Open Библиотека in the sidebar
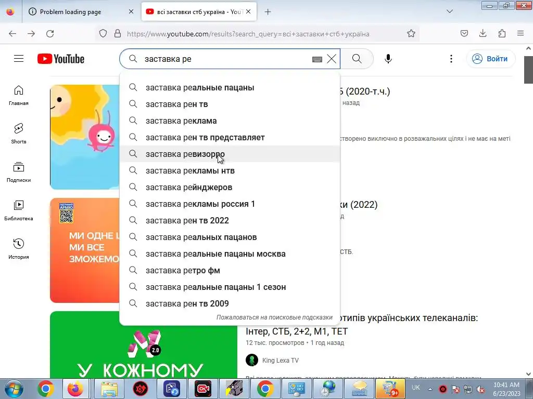Screen dimensions: 533x399 click(x=19, y=211)
